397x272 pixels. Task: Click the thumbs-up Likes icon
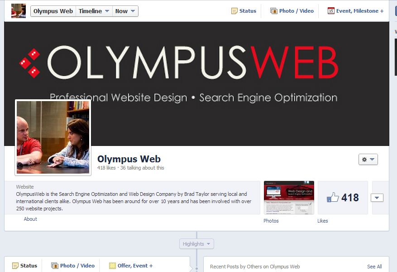click(x=333, y=198)
